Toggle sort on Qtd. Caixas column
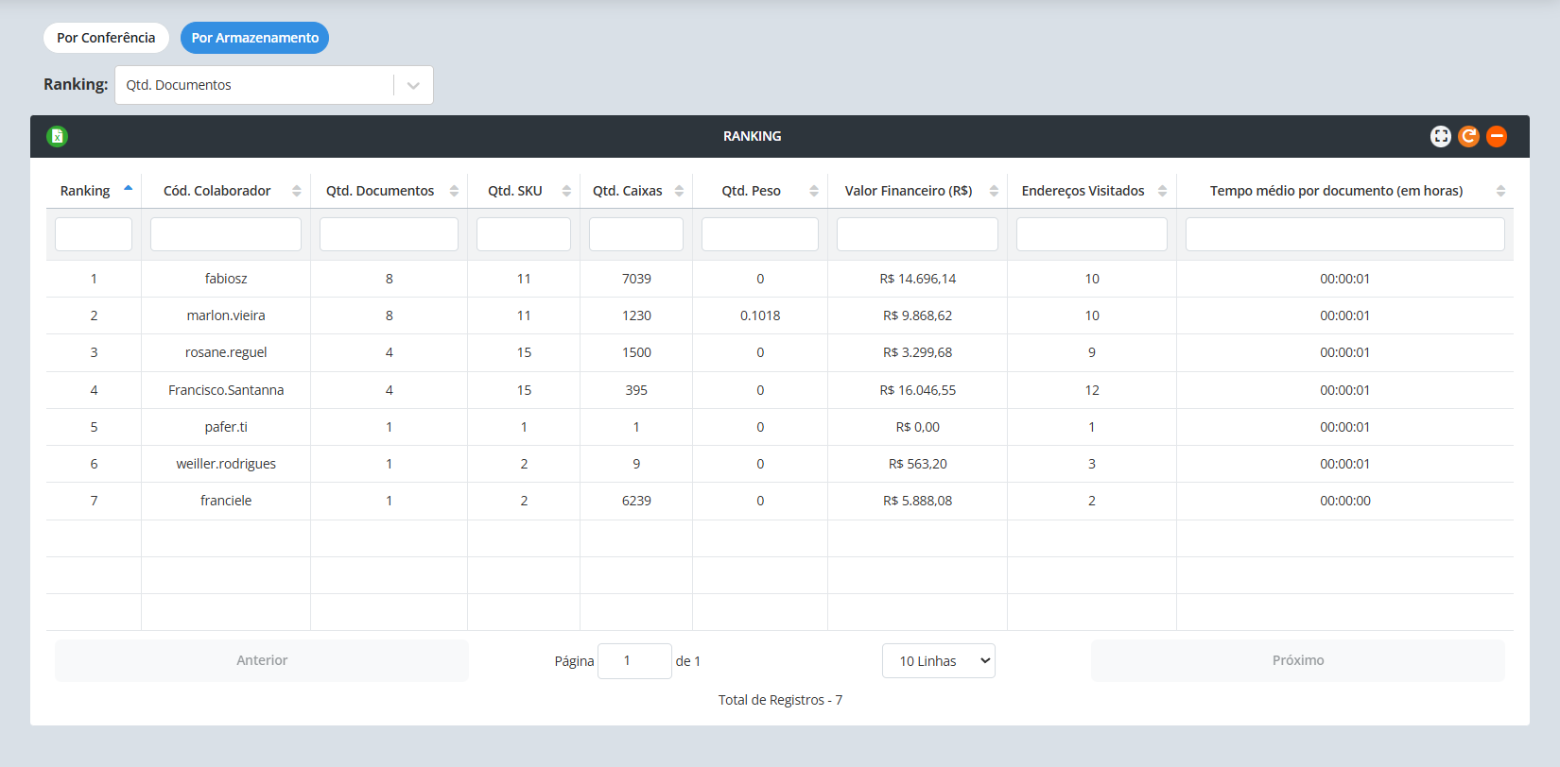This screenshot has height=767, width=1560. click(679, 191)
